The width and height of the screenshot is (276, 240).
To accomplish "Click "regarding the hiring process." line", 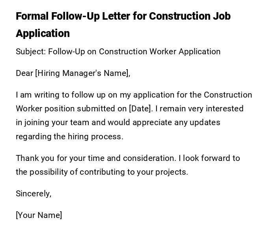I will click(x=69, y=137).
